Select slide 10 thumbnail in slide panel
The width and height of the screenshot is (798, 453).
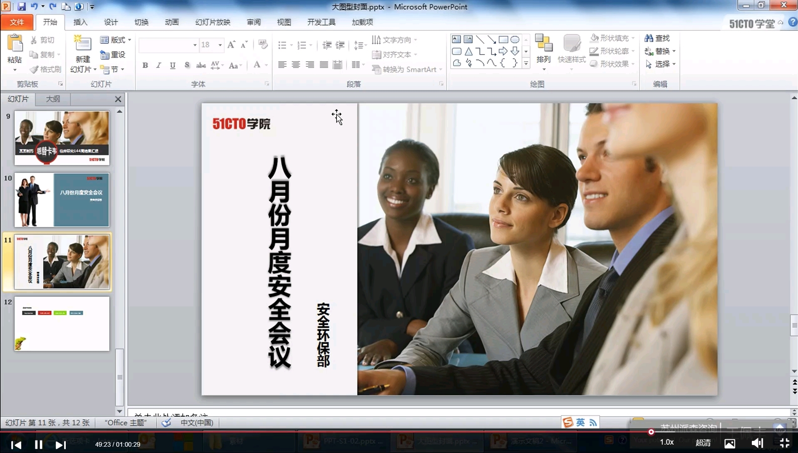click(x=62, y=200)
